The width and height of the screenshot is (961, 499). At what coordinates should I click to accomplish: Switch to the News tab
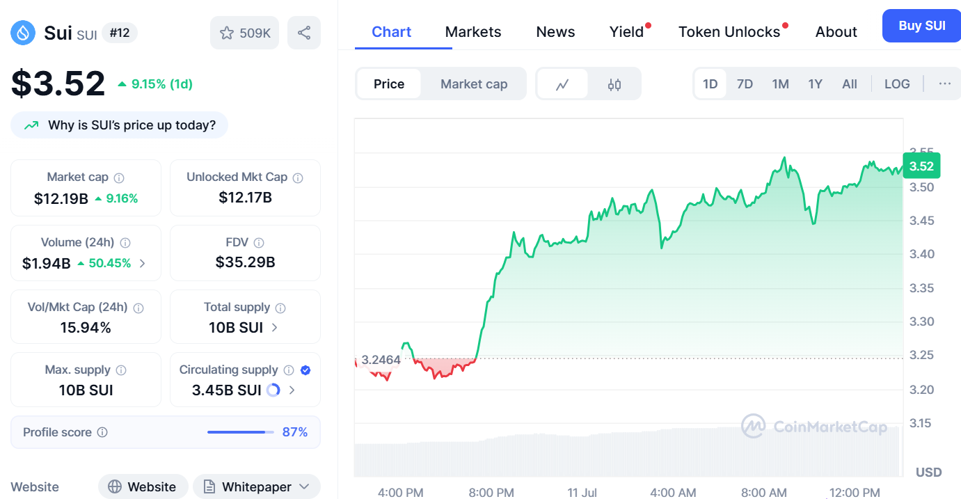tap(555, 32)
